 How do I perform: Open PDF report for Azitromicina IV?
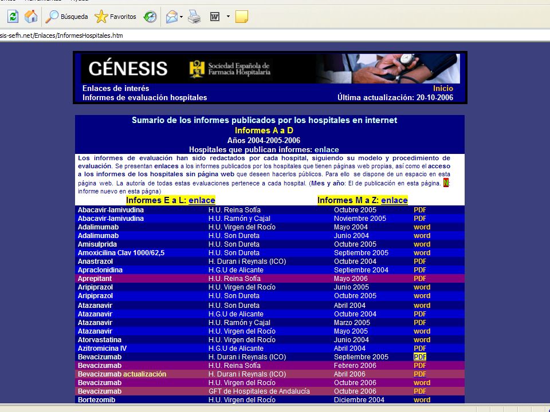(420, 348)
